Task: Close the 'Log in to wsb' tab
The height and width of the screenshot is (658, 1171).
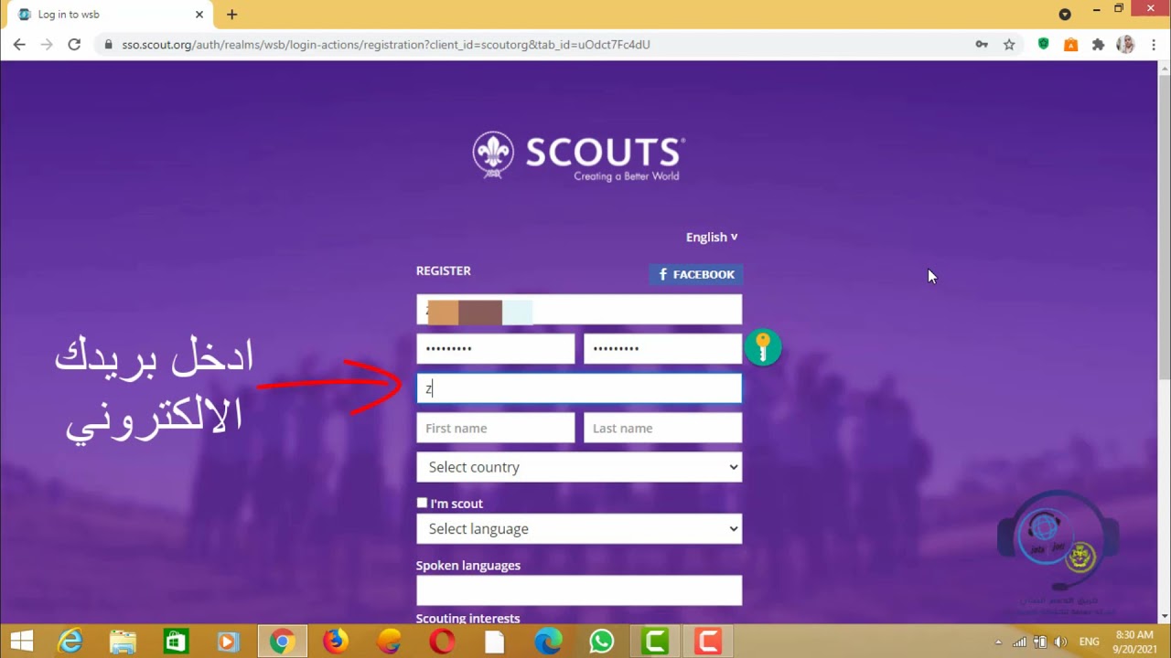Action: pyautogui.click(x=199, y=15)
